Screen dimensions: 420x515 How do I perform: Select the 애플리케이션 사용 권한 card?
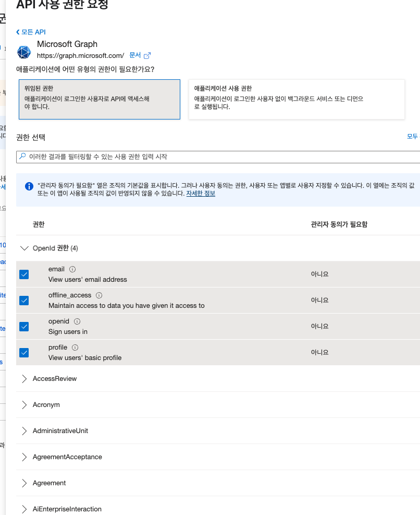coord(297,99)
